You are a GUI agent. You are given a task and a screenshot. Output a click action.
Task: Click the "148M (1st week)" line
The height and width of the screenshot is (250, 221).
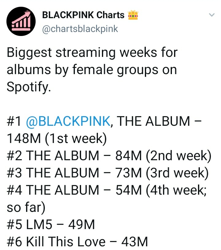point(57,138)
